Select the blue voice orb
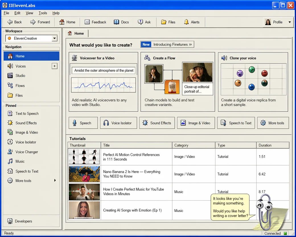Screen dimensions: 296x237 tap(251, 87)
